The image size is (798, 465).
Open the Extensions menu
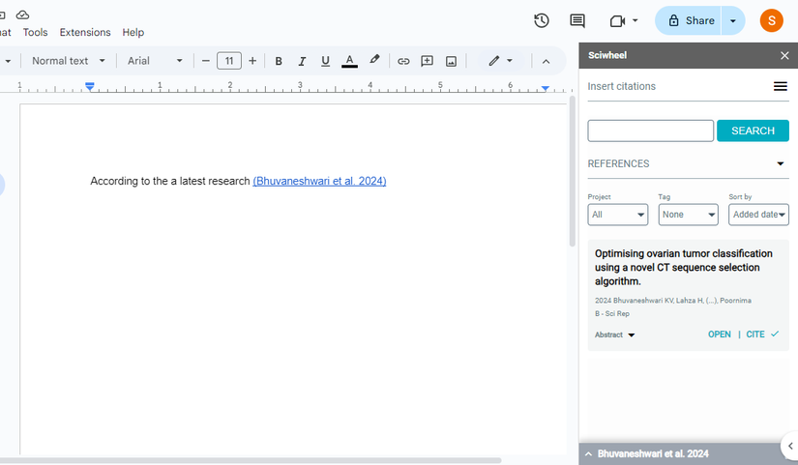pos(85,32)
